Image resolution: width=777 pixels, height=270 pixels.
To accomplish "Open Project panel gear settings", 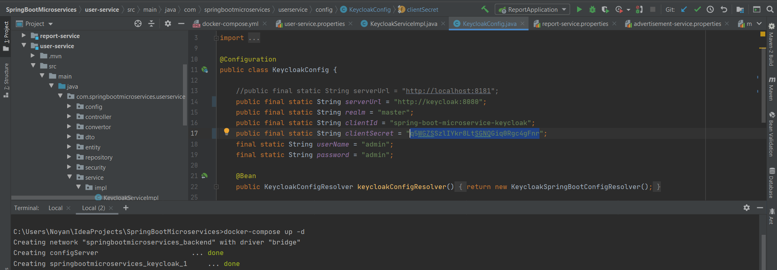I will (x=168, y=23).
